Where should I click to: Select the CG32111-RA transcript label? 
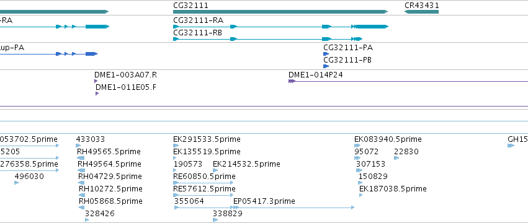(198, 20)
